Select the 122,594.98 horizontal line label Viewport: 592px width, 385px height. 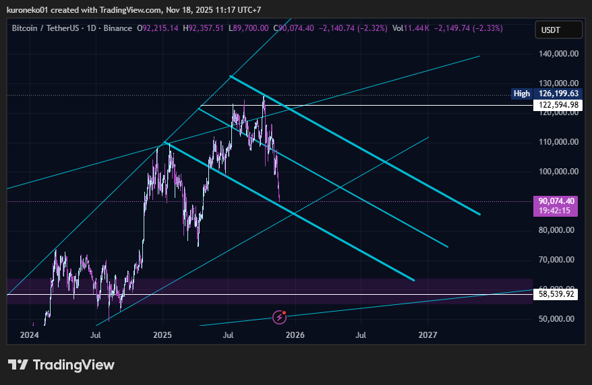558,105
